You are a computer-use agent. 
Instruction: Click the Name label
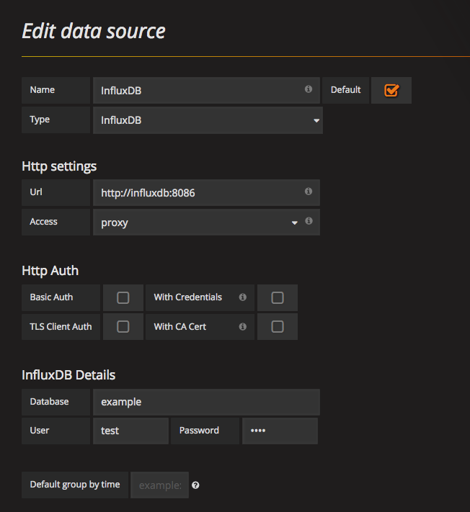point(42,90)
